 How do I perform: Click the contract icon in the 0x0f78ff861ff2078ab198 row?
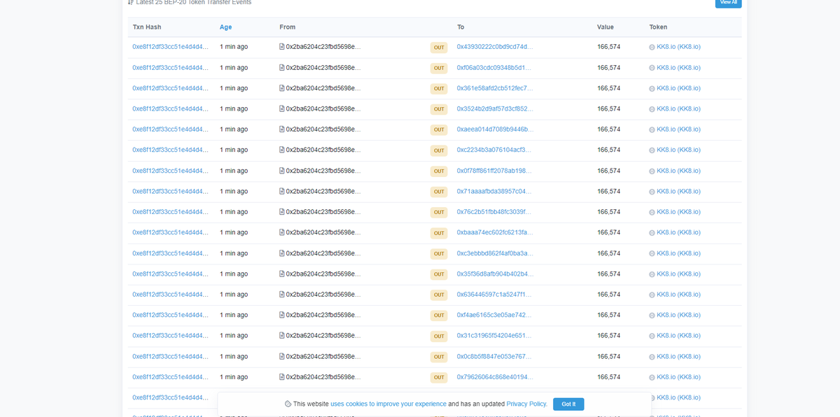(x=282, y=171)
